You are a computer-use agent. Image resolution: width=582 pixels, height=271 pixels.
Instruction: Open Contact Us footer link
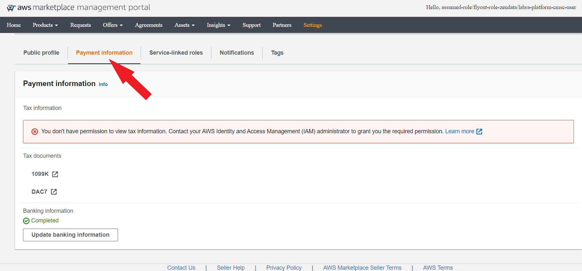(181, 267)
